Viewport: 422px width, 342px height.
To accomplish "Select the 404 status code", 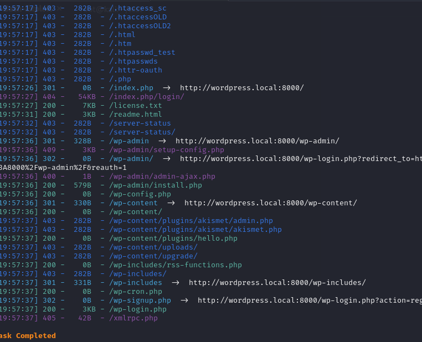I will (x=49, y=97).
